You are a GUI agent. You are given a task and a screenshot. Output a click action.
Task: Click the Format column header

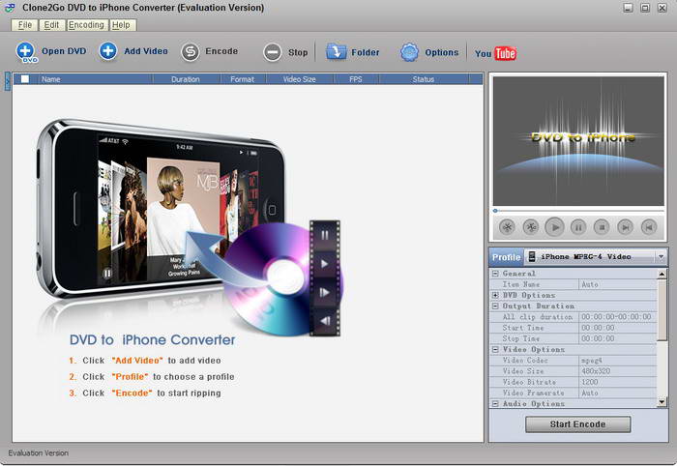(x=243, y=79)
